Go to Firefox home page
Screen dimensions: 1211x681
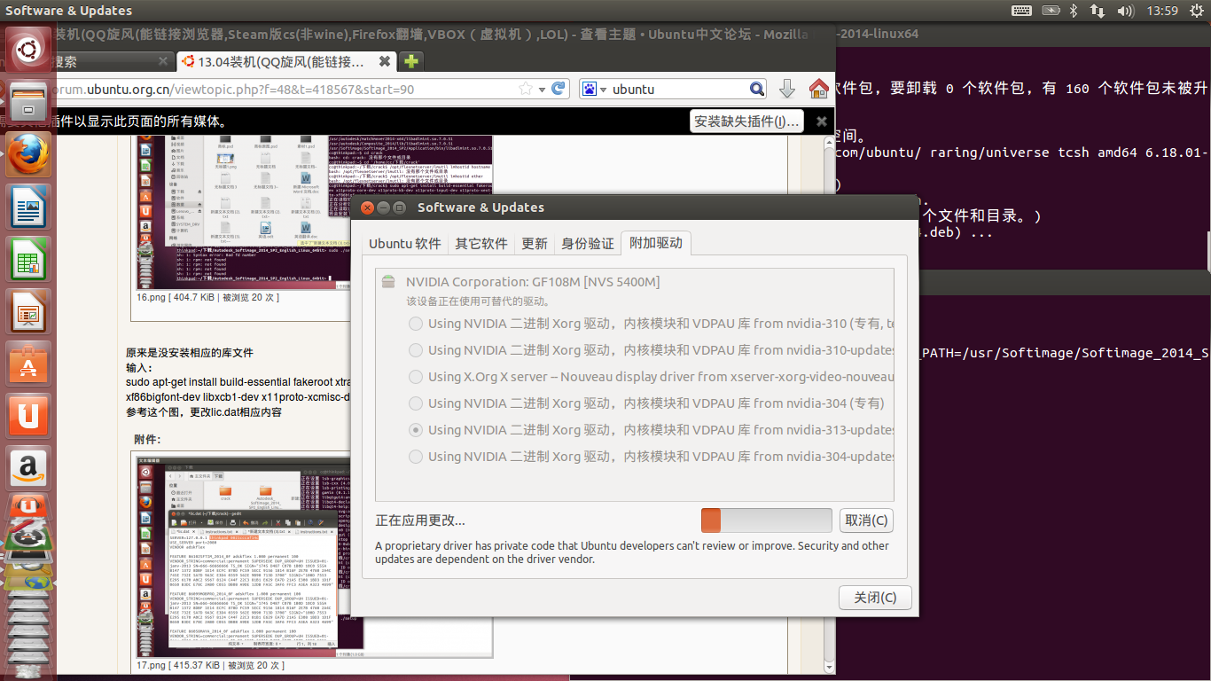[819, 89]
